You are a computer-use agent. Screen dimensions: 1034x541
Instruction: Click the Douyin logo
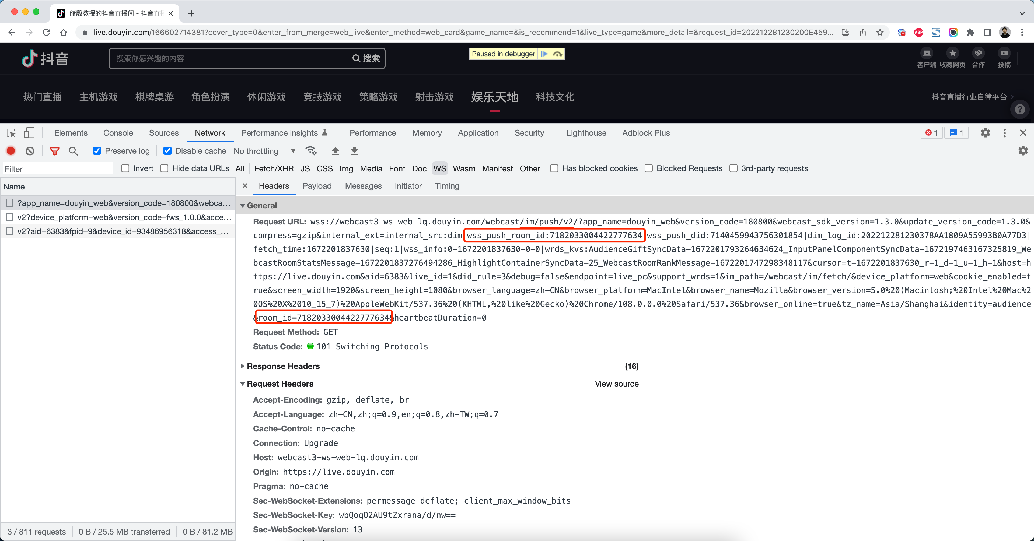click(45, 59)
